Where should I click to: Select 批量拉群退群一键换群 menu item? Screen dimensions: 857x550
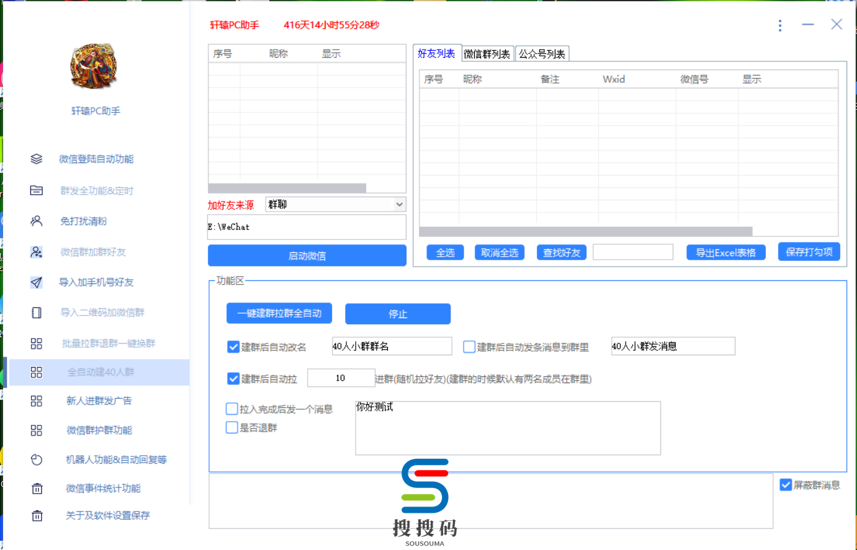coord(109,343)
